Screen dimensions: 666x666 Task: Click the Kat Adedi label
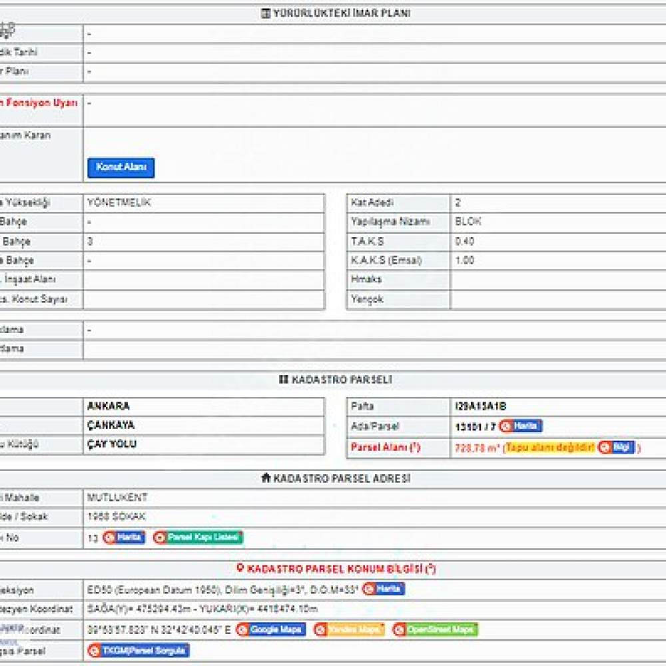coord(372,202)
